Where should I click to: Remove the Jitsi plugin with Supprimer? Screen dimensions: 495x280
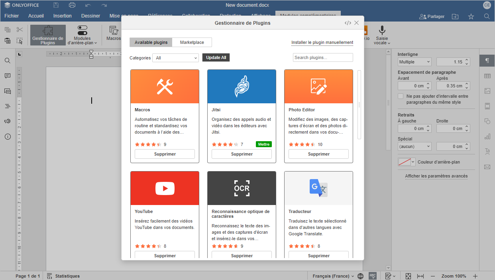click(x=242, y=154)
